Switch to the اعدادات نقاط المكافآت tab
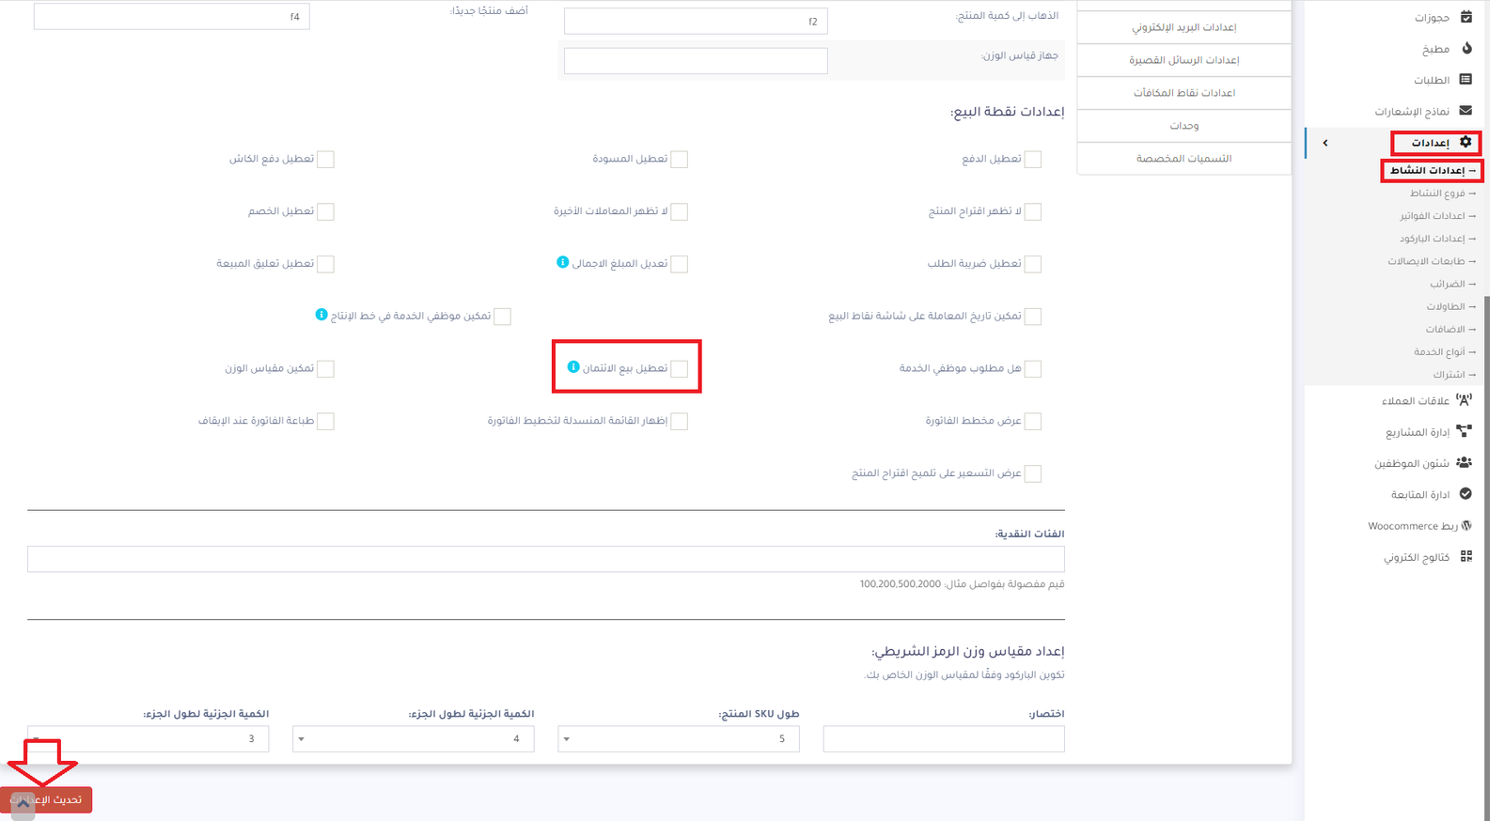Image resolution: width=1504 pixels, height=821 pixels. coord(1183,93)
